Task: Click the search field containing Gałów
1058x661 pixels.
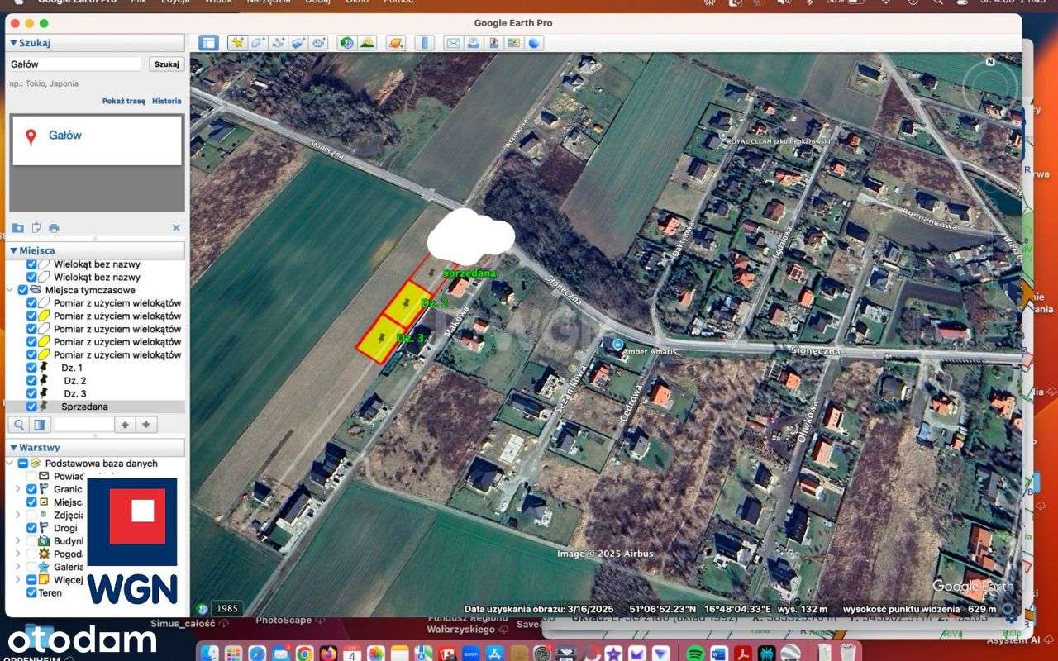Action: 76,64
